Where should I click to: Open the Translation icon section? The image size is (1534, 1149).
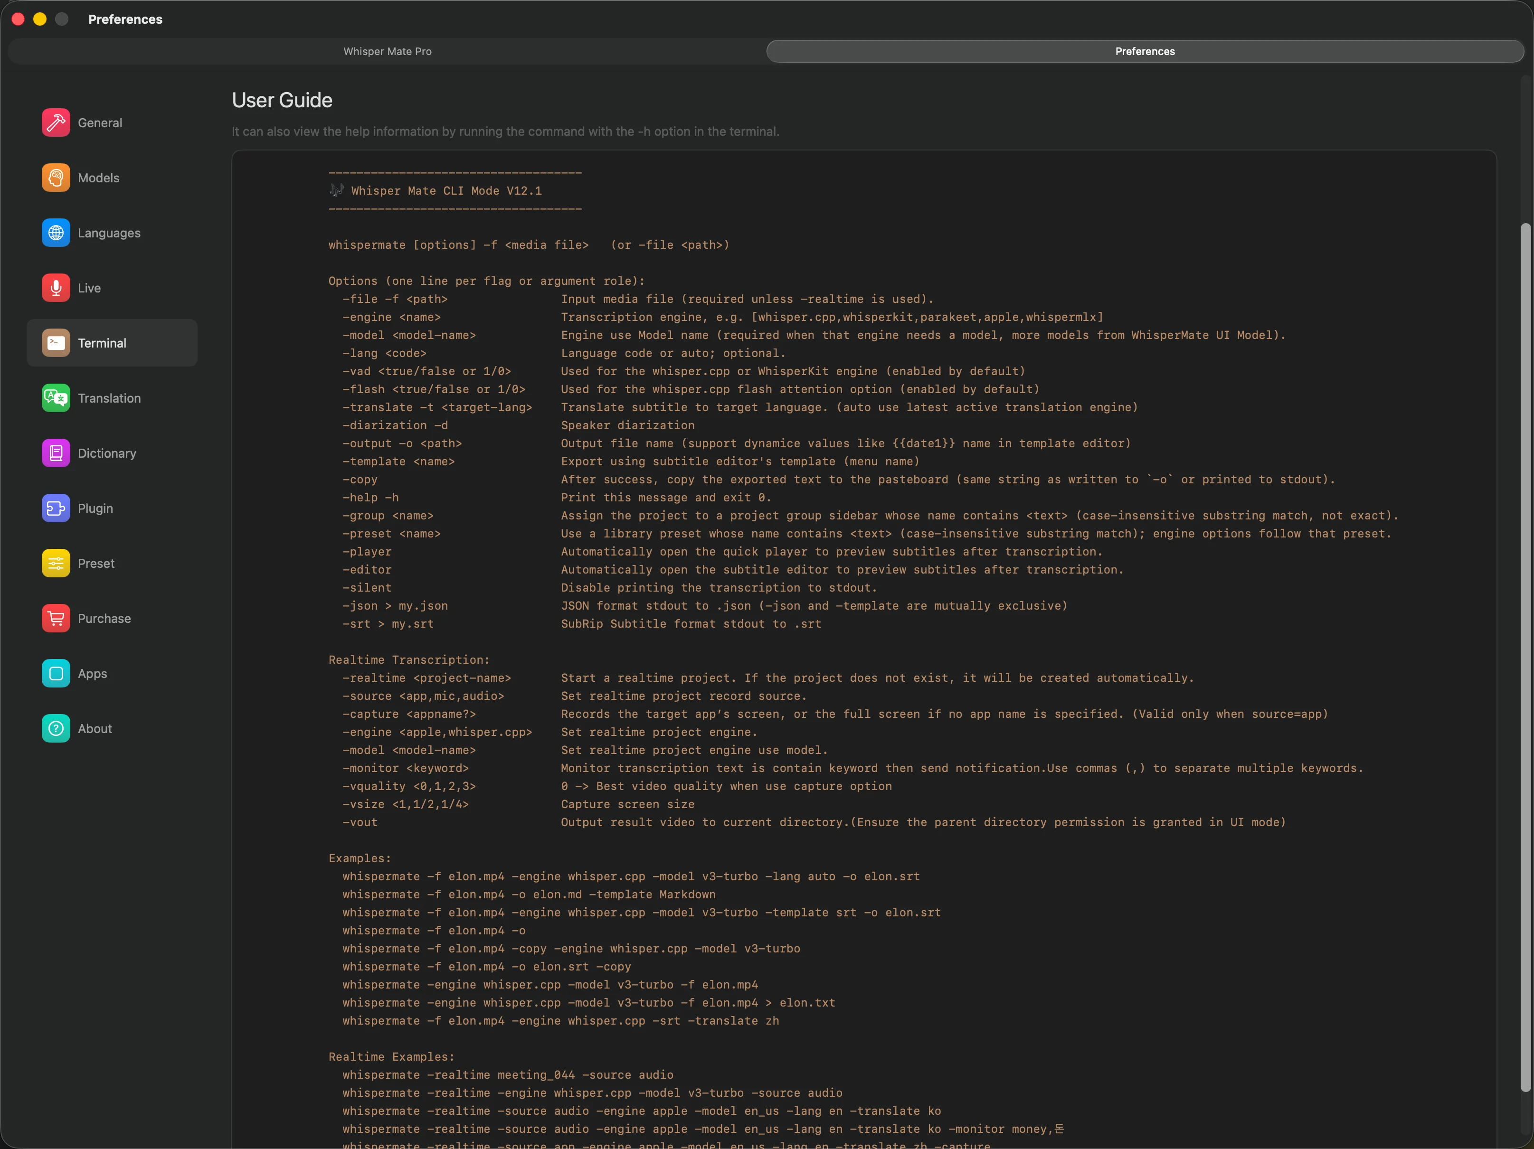coord(56,398)
